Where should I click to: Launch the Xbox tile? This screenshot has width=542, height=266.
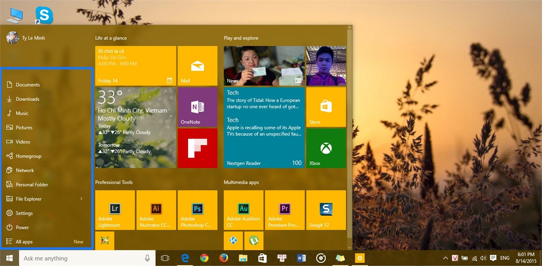326,148
